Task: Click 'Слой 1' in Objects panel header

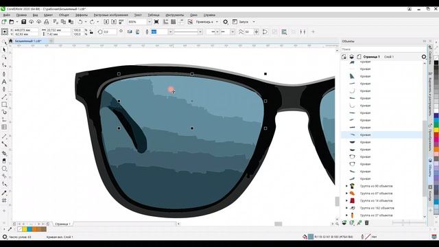Action: click(389, 57)
